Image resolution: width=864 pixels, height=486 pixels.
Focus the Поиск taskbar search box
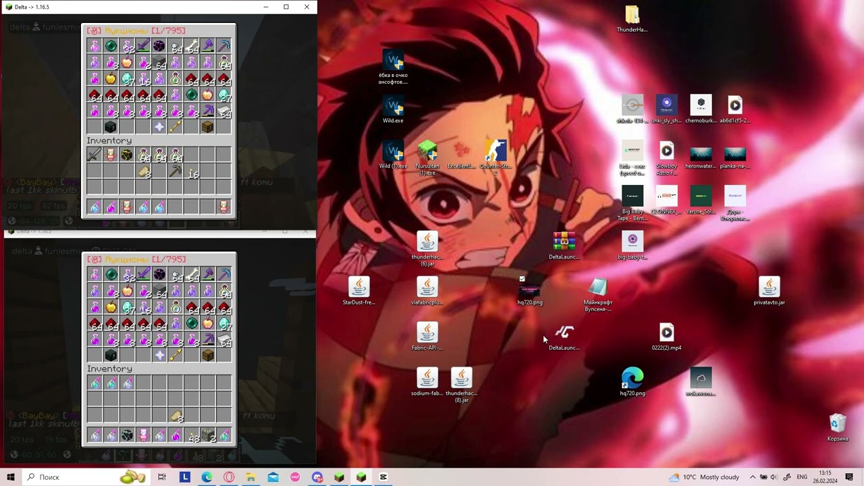click(86, 477)
